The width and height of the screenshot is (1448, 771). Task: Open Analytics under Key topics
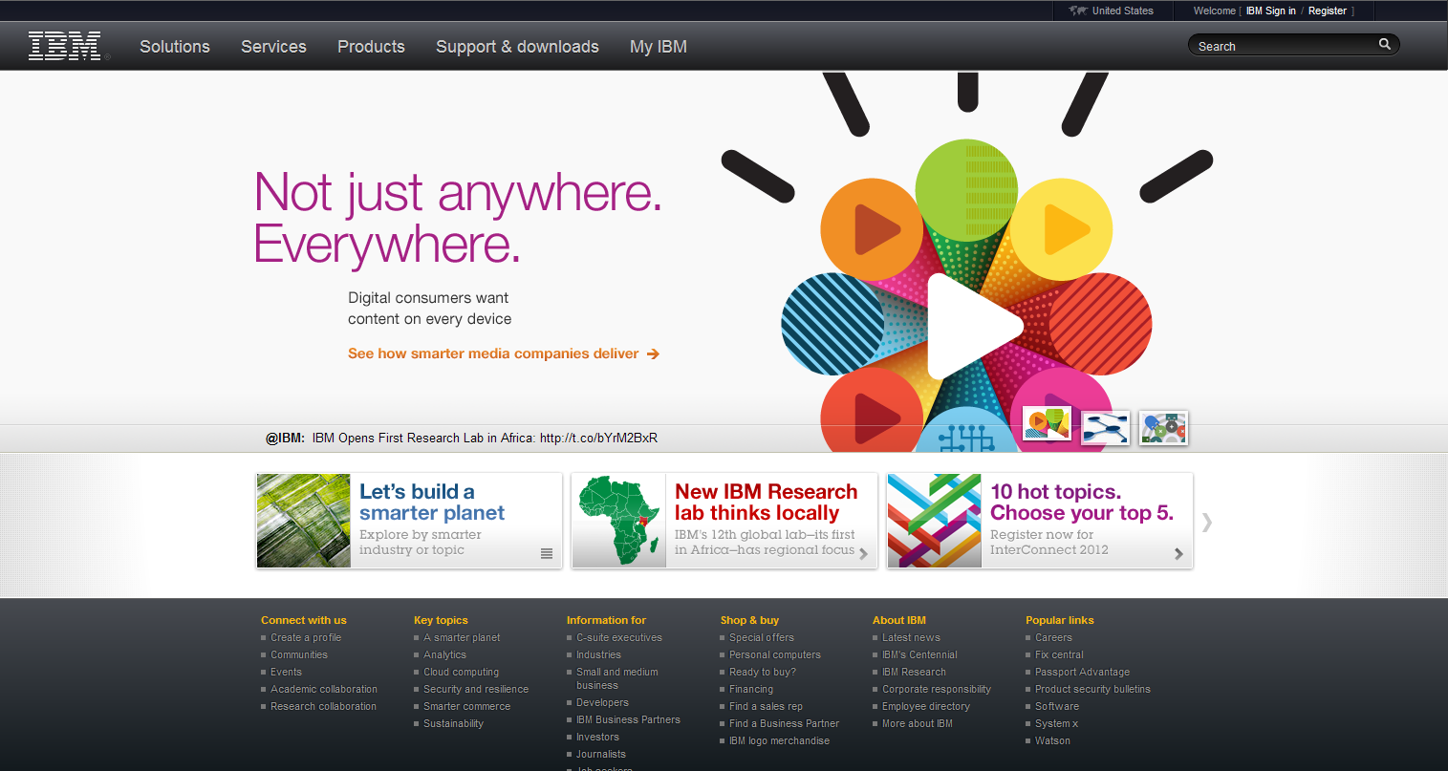pyautogui.click(x=445, y=654)
